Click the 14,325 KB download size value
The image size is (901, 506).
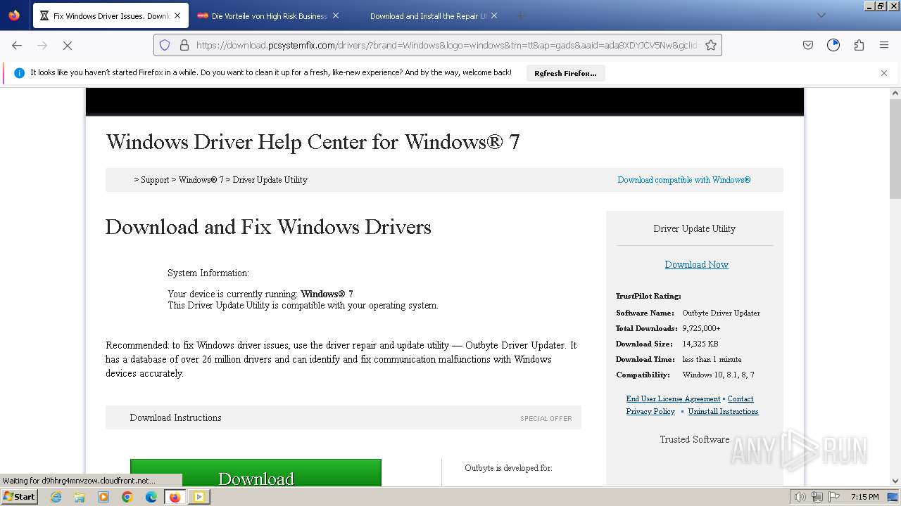tap(700, 344)
